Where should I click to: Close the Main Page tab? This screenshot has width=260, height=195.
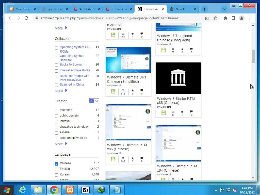point(35,9)
